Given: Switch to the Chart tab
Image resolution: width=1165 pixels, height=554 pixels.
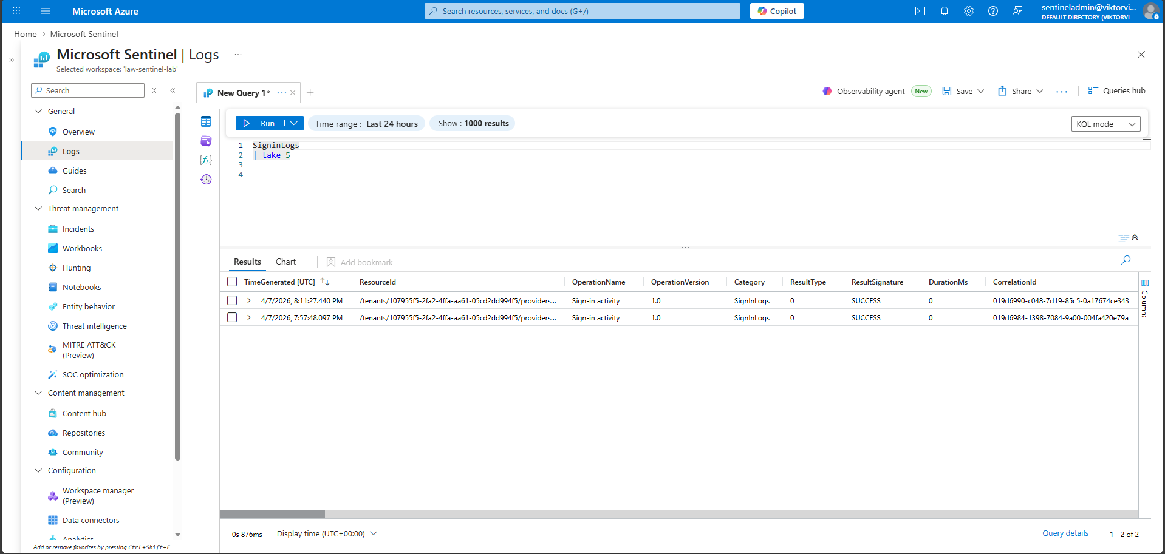Looking at the screenshot, I should pos(285,262).
